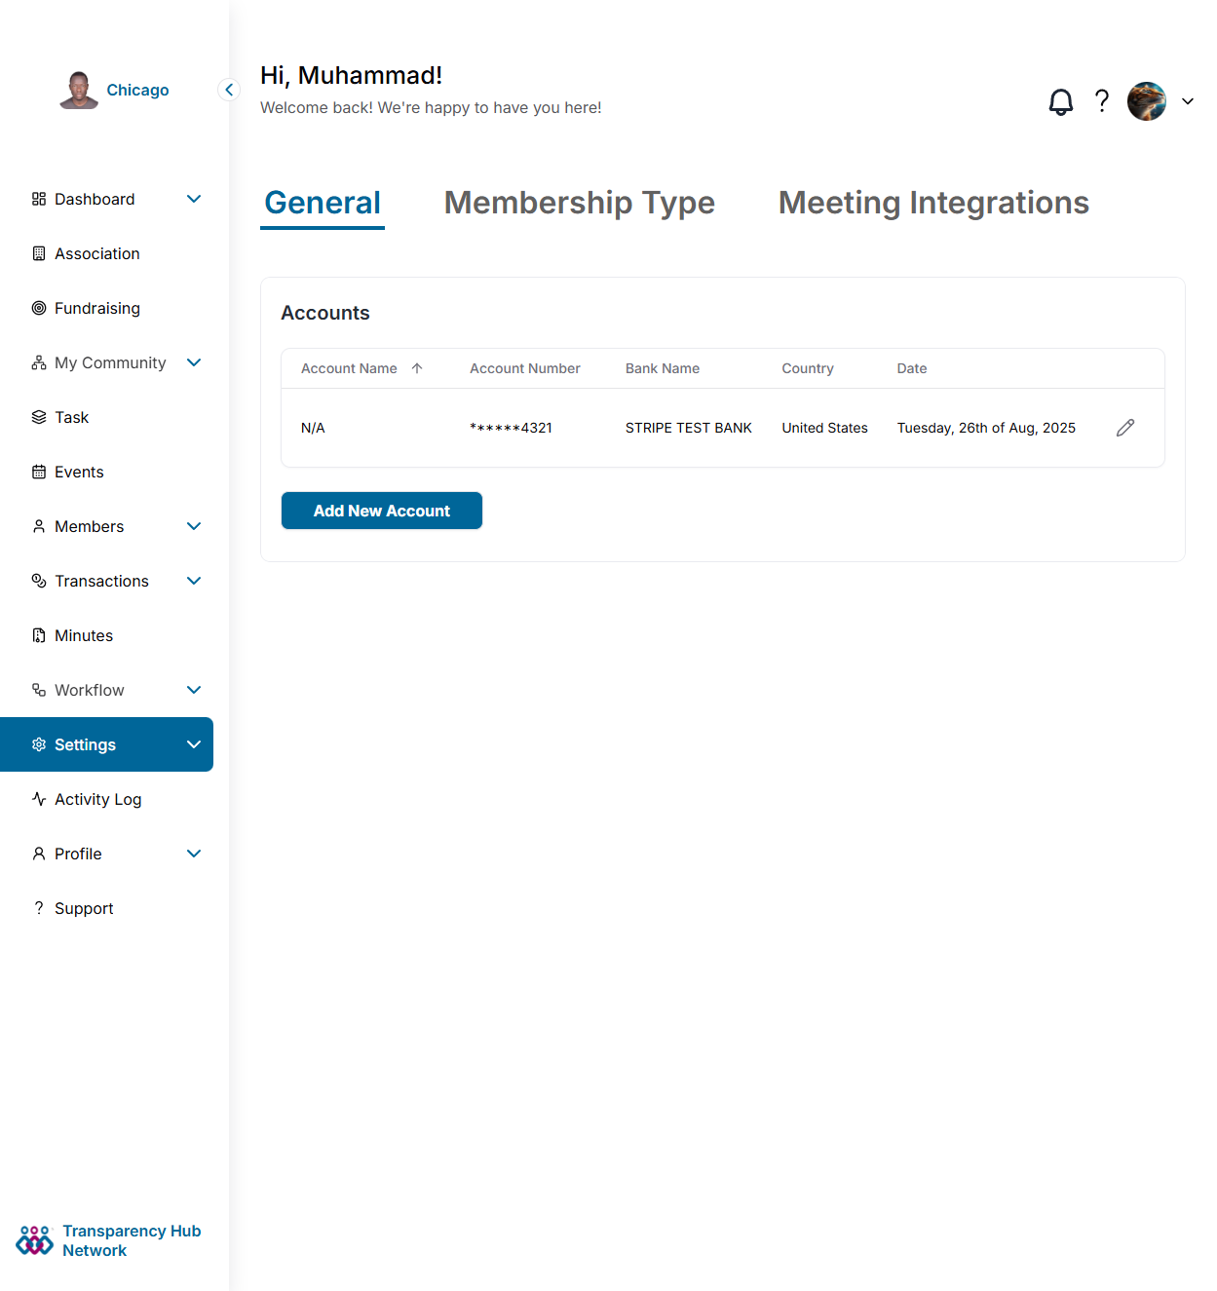Expand the Transactions dropdown
The width and height of the screenshot is (1217, 1291).
[194, 581]
